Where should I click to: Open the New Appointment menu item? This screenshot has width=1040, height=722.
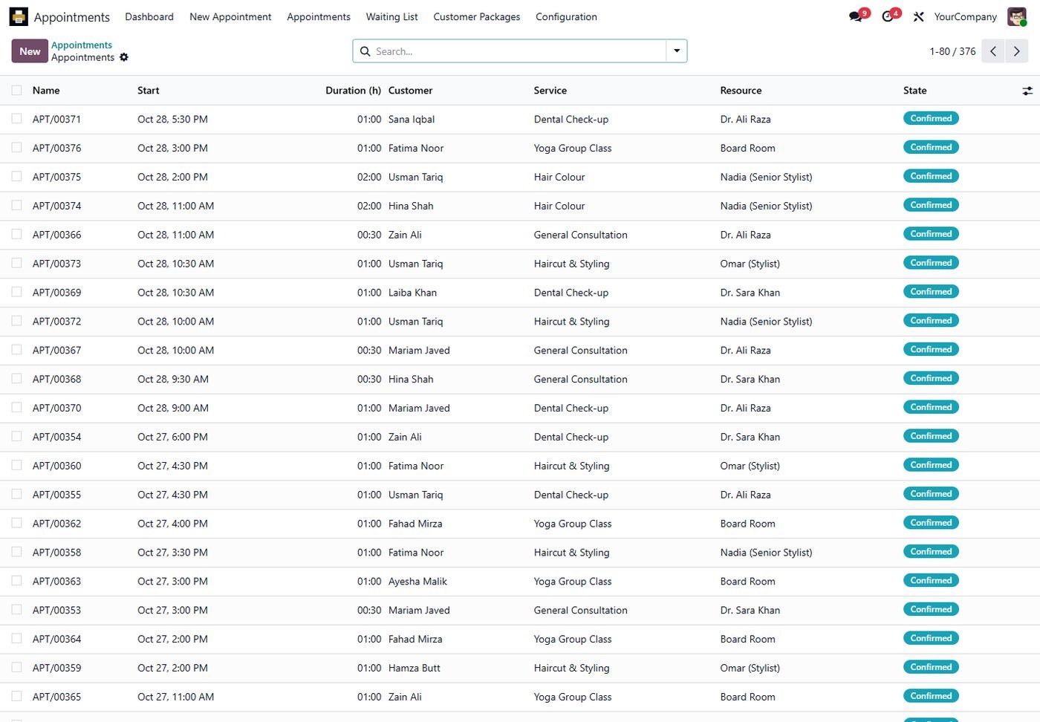230,16
